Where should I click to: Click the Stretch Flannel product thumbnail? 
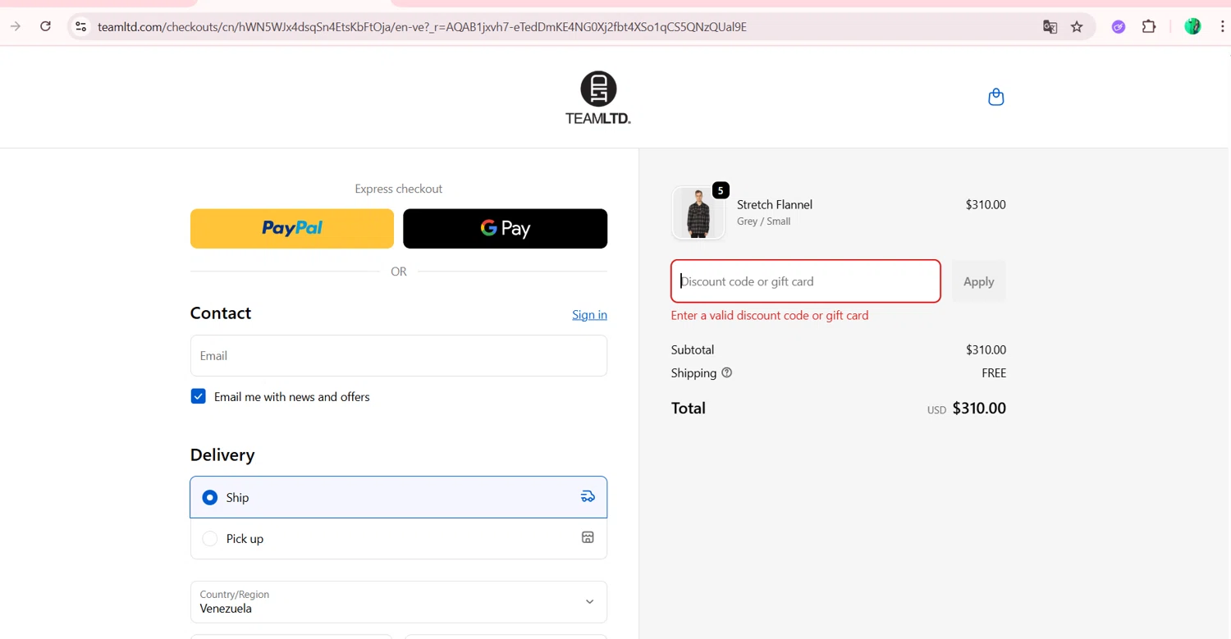tap(698, 213)
